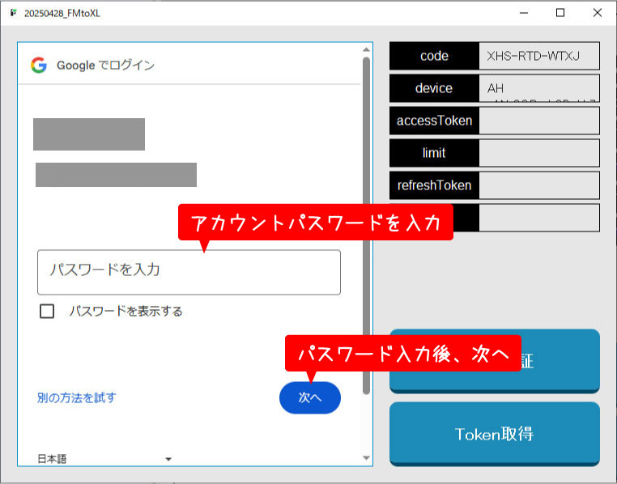This screenshot has width=617, height=484.
Task: Click the blue button above Token取得
Action: (x=495, y=361)
